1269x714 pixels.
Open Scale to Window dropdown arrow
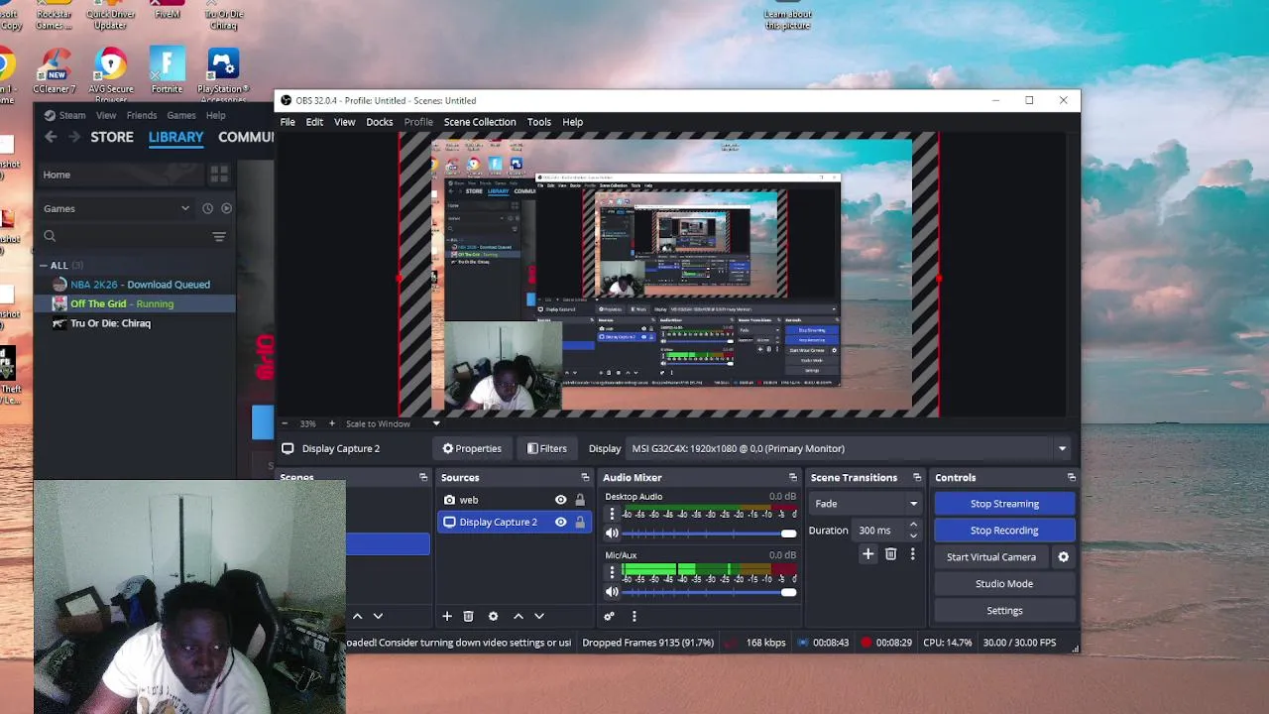point(436,423)
